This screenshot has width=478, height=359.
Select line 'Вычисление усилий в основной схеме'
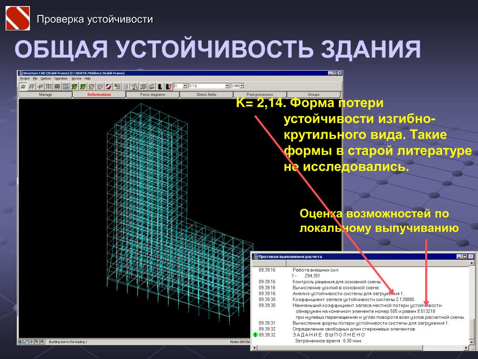pos(336,287)
